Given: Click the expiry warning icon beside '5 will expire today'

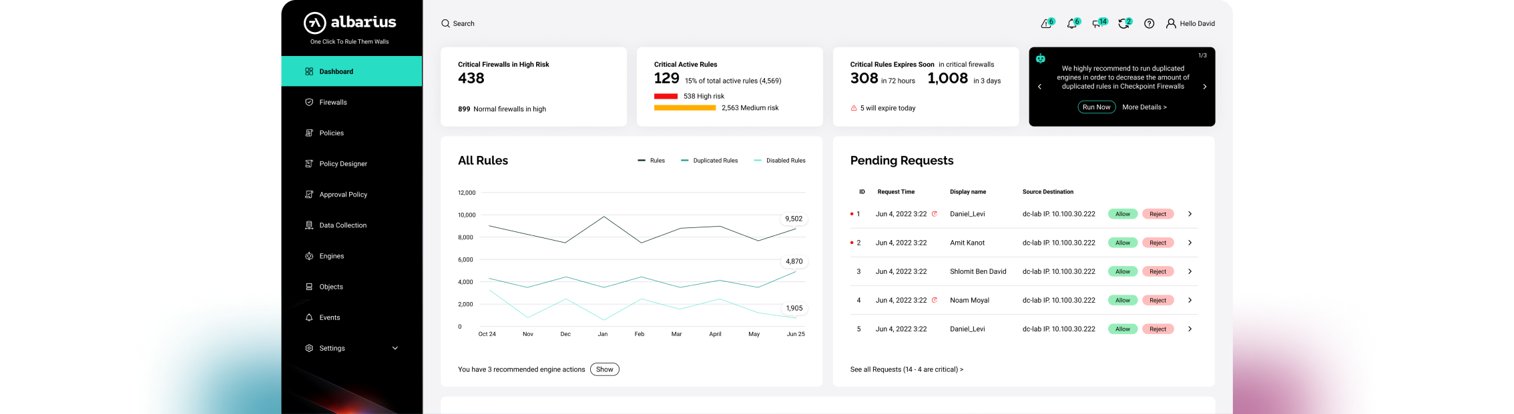Looking at the screenshot, I should pyautogui.click(x=854, y=108).
